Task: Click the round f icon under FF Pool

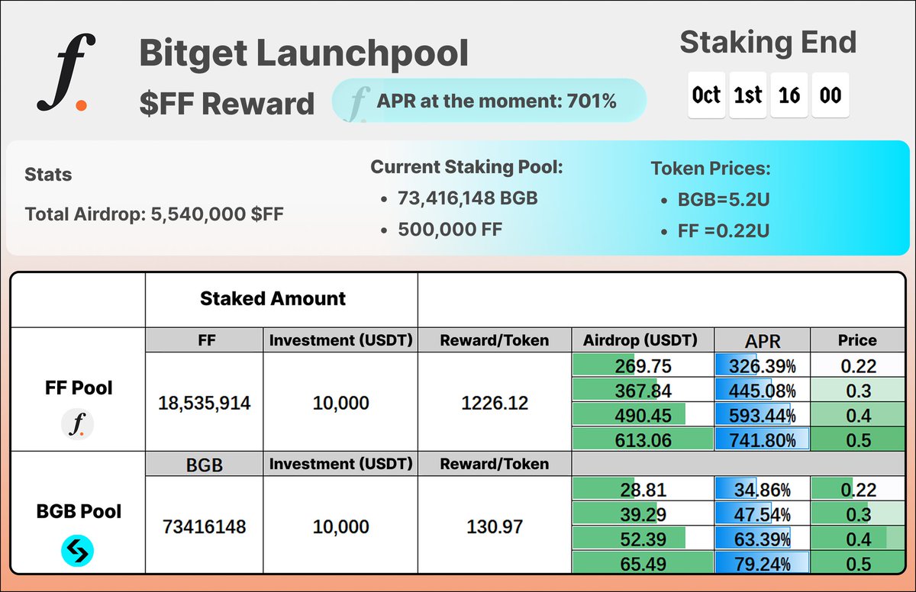Action: (77, 423)
